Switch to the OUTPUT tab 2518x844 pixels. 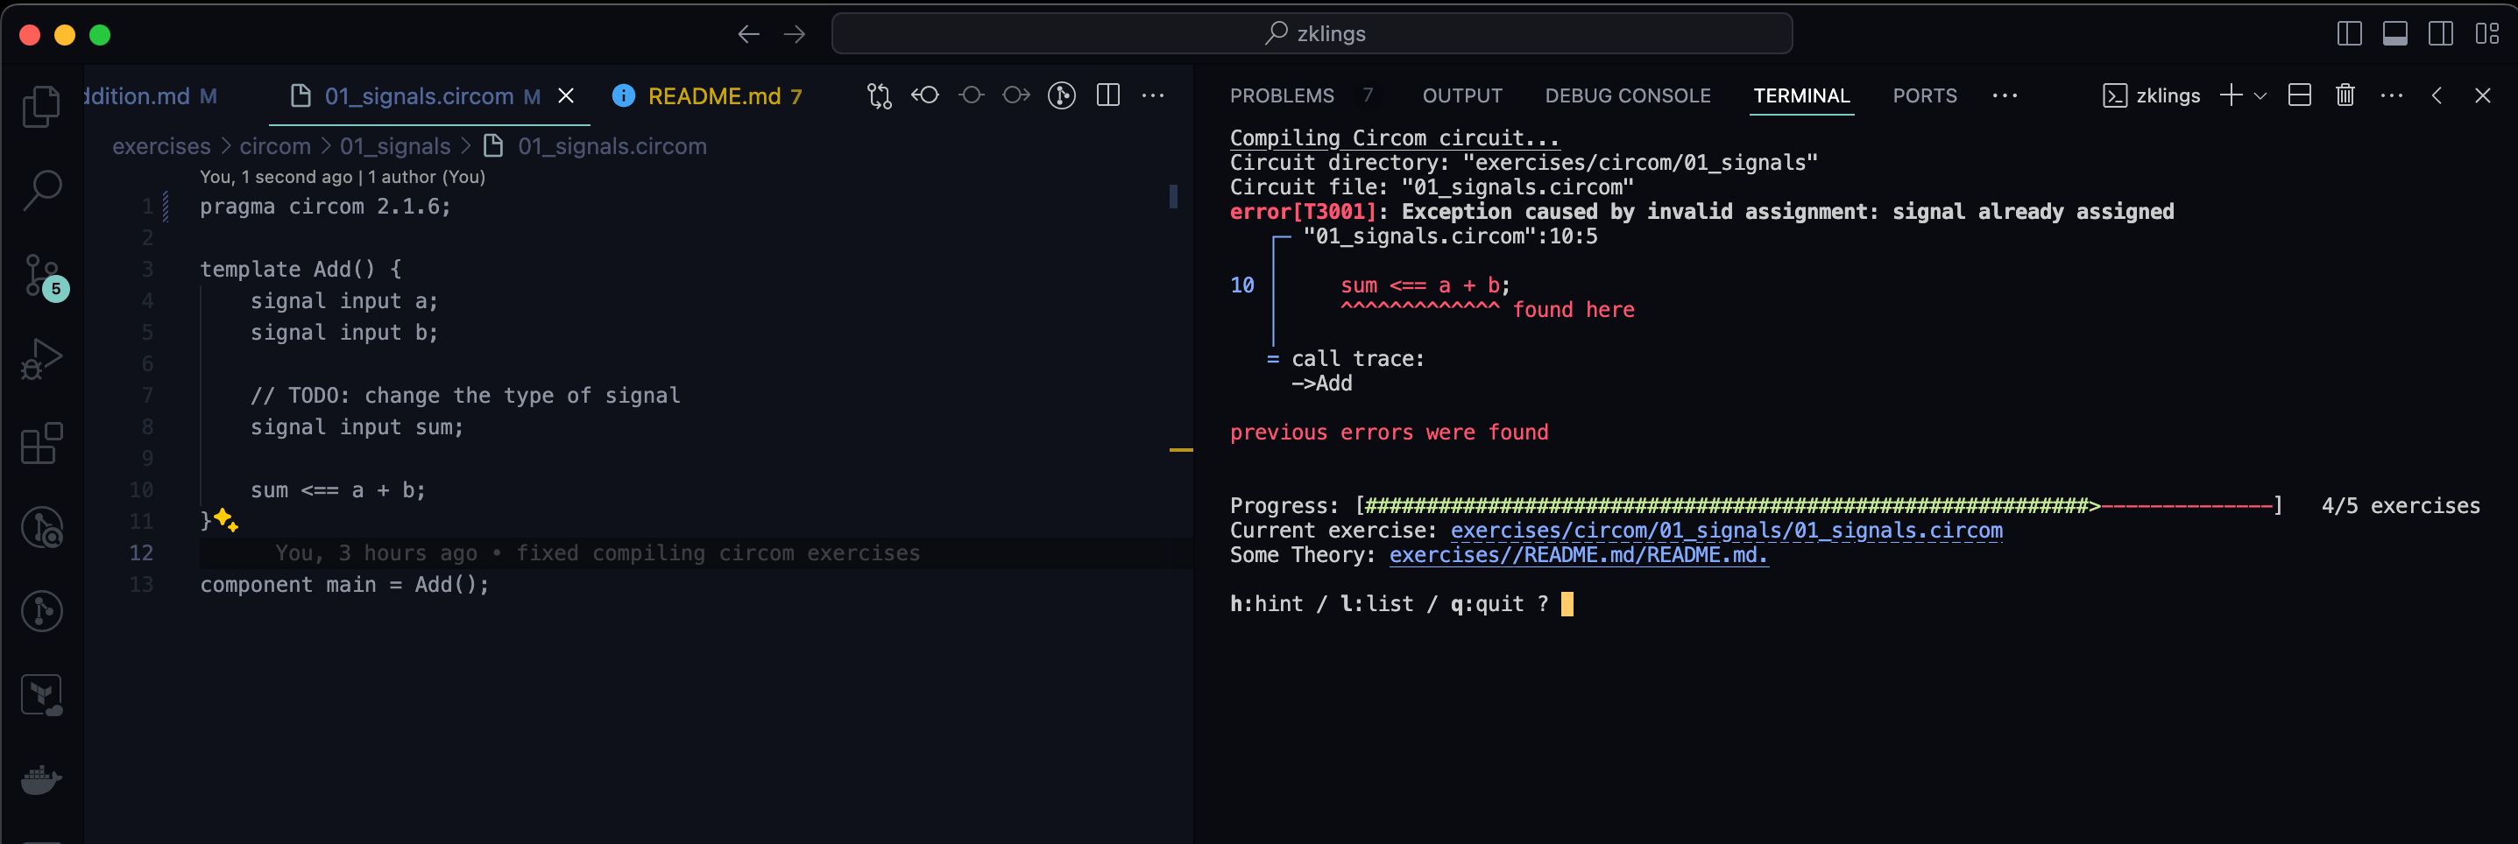(1461, 95)
